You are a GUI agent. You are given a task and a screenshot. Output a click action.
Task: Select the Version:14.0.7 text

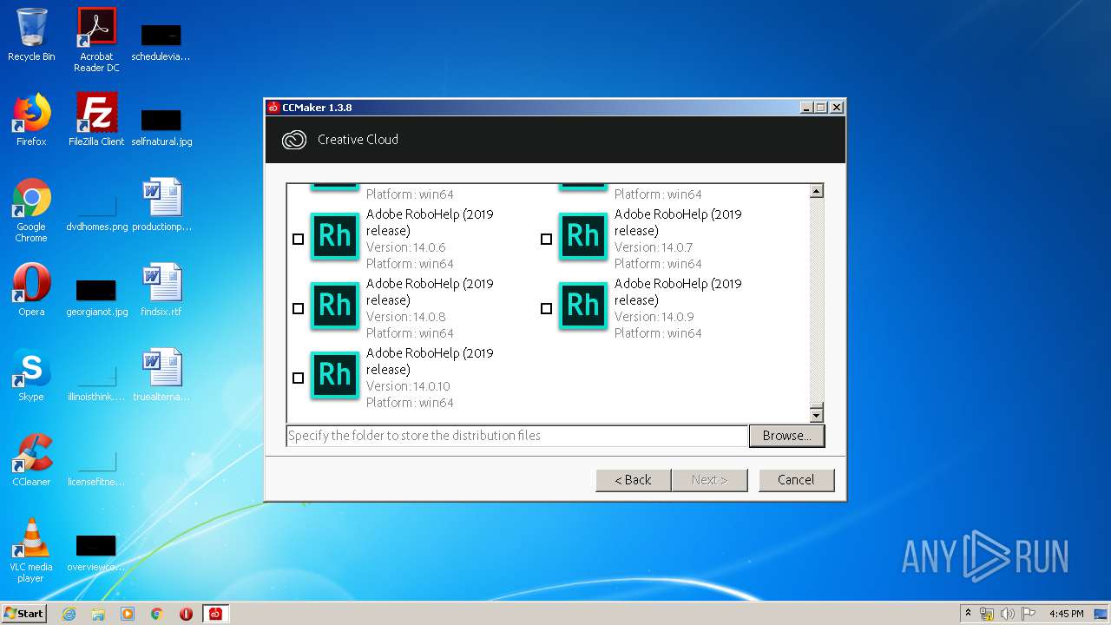pyautogui.click(x=654, y=247)
